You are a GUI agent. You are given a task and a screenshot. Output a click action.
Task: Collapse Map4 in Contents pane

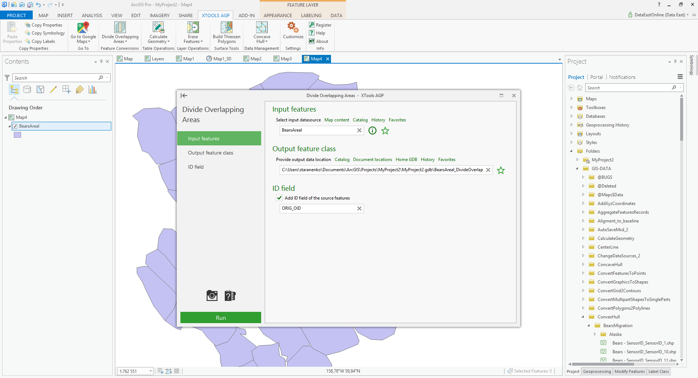[x=5, y=117]
